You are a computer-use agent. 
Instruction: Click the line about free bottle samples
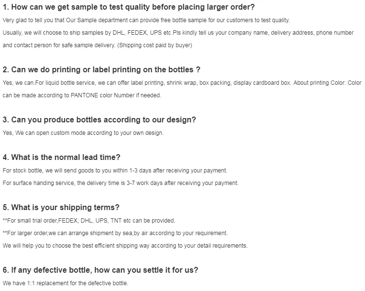[x=146, y=20]
